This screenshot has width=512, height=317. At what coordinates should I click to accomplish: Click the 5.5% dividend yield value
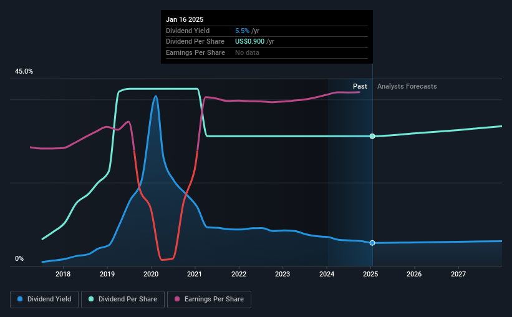pyautogui.click(x=242, y=31)
